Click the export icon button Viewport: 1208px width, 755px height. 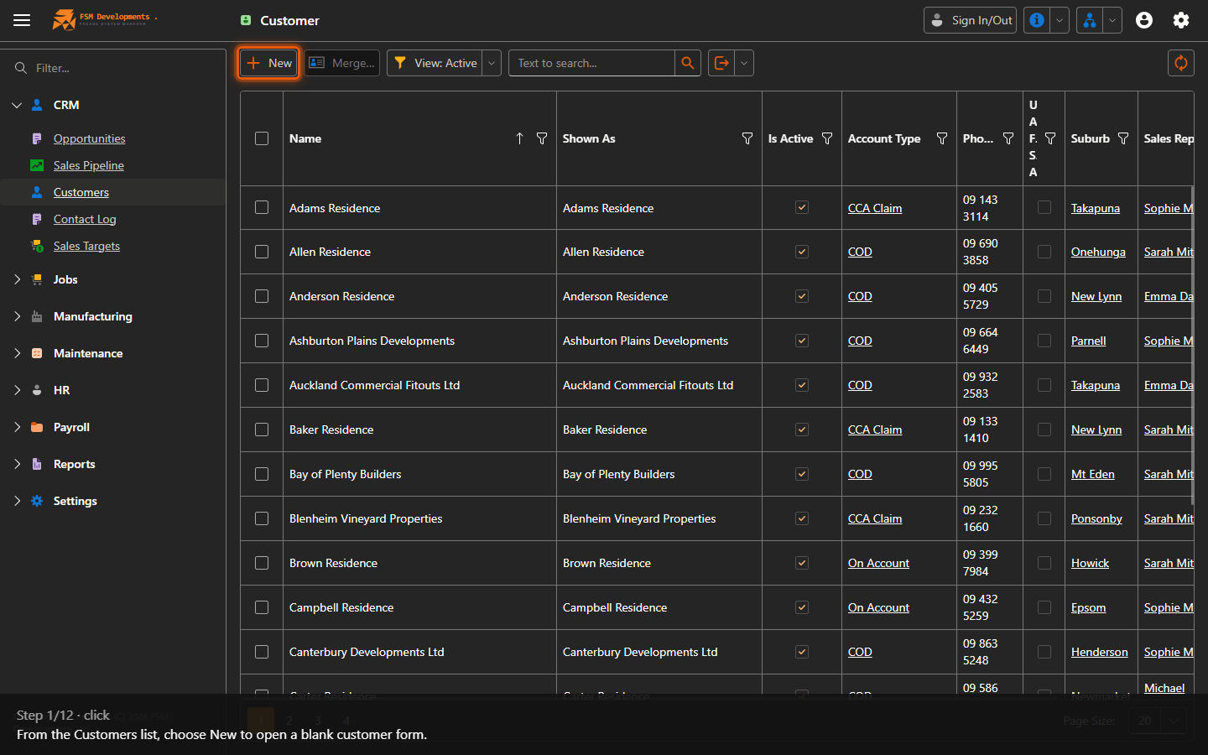point(721,63)
